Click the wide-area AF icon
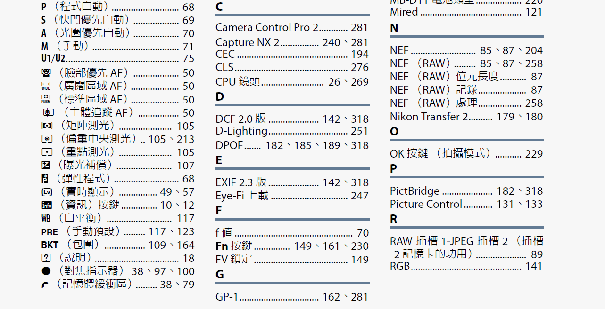605x309 pixels. [46, 86]
